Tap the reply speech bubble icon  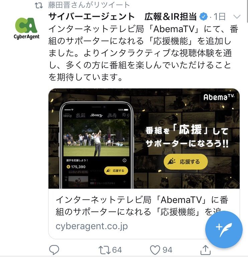click(x=54, y=250)
